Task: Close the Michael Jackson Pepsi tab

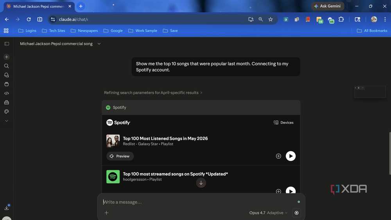Action: click(70, 6)
